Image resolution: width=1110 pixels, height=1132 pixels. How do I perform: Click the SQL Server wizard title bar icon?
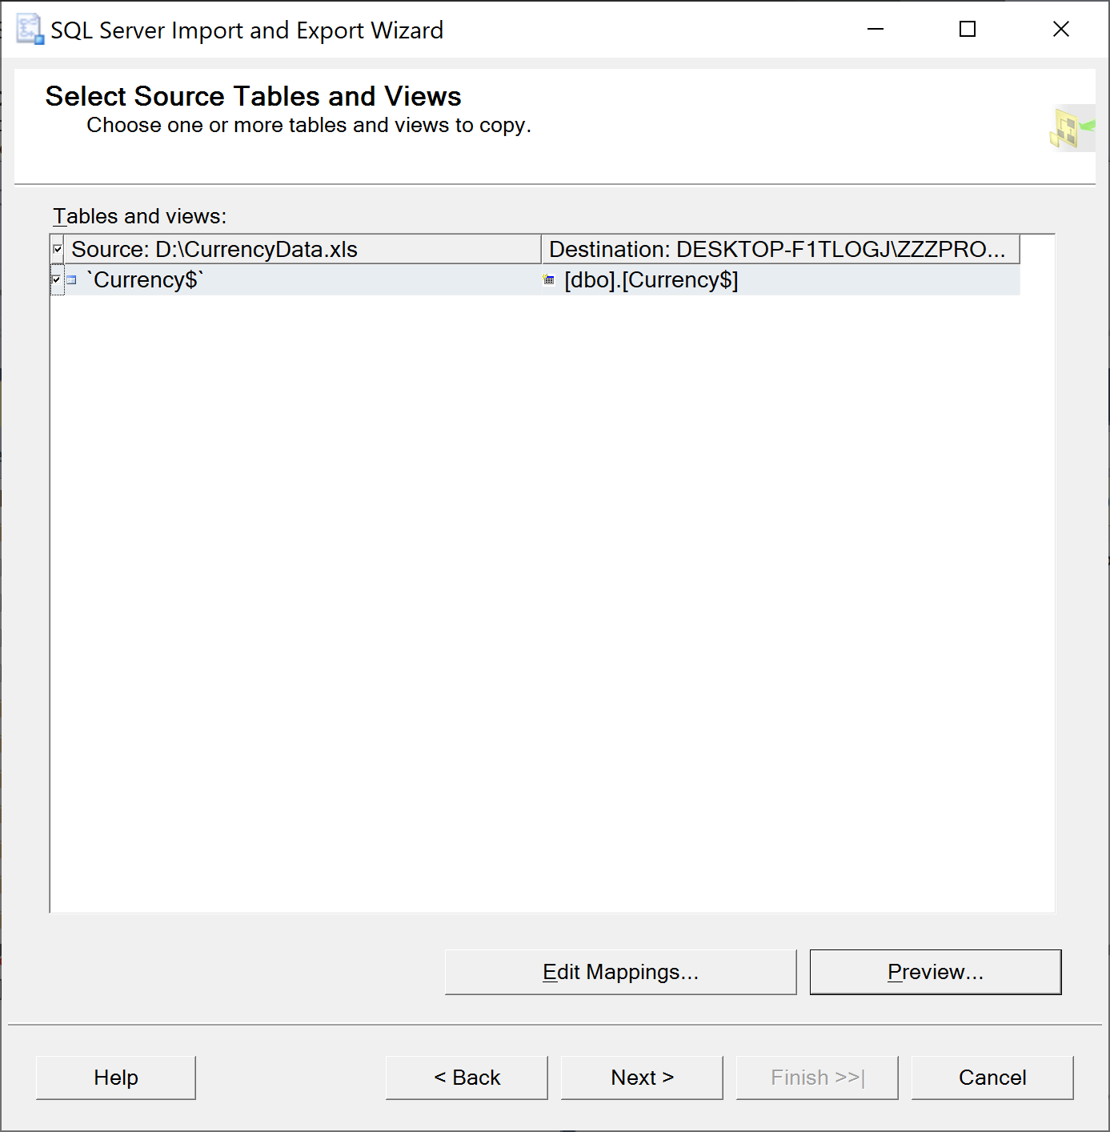click(30, 30)
